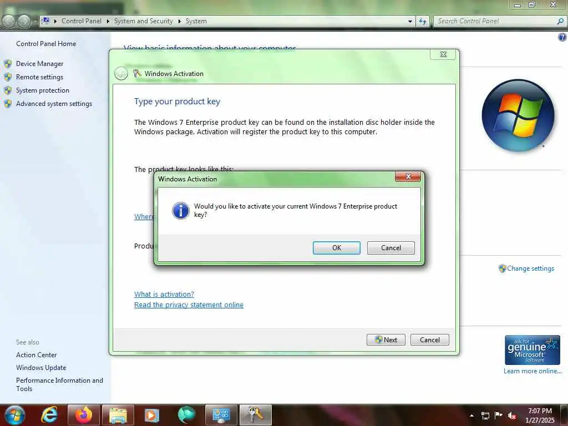This screenshot has width=568, height=426.
Task: Click the search magnifier icon
Action: coord(560,21)
